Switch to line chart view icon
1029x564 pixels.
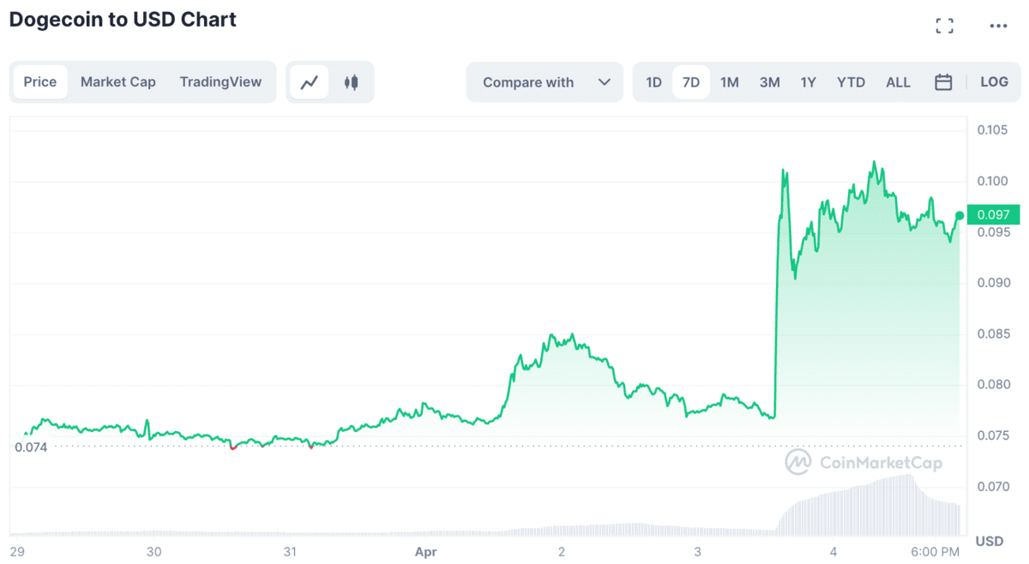[x=309, y=82]
